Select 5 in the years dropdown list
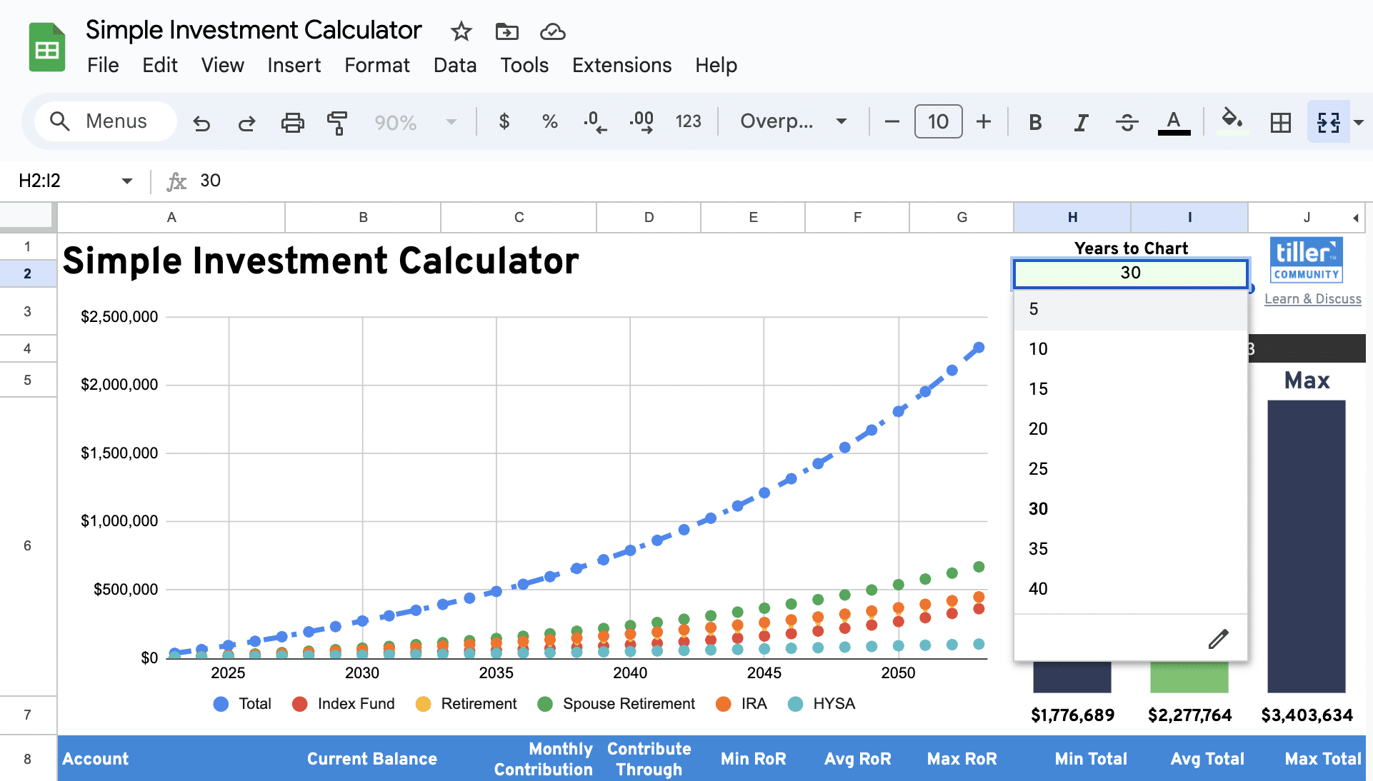 [1130, 309]
